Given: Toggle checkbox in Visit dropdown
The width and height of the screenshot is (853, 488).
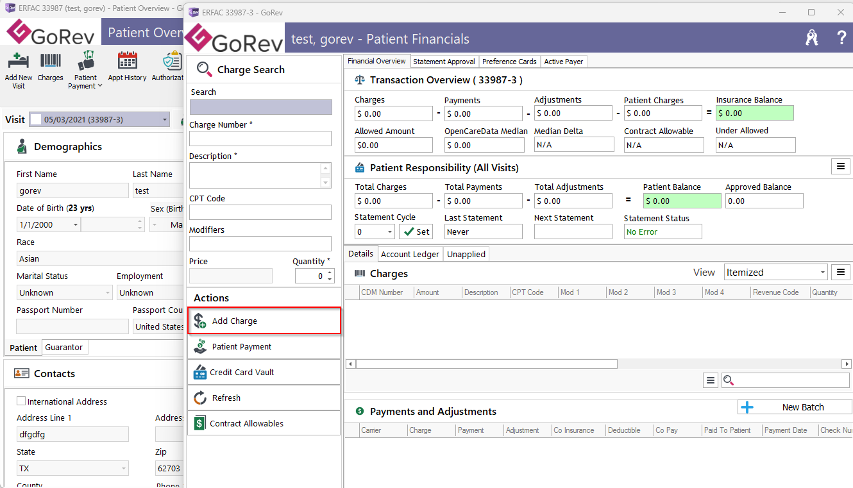Looking at the screenshot, I should point(37,119).
